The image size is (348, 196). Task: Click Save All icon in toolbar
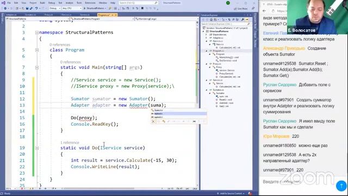(x=31, y=8)
